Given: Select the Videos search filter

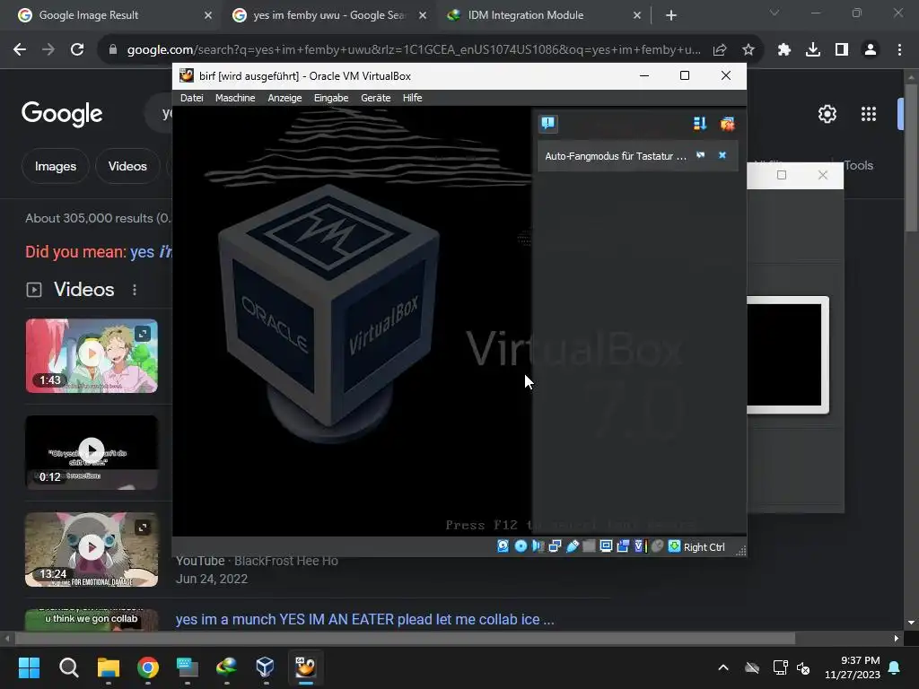Looking at the screenshot, I should pos(127,166).
